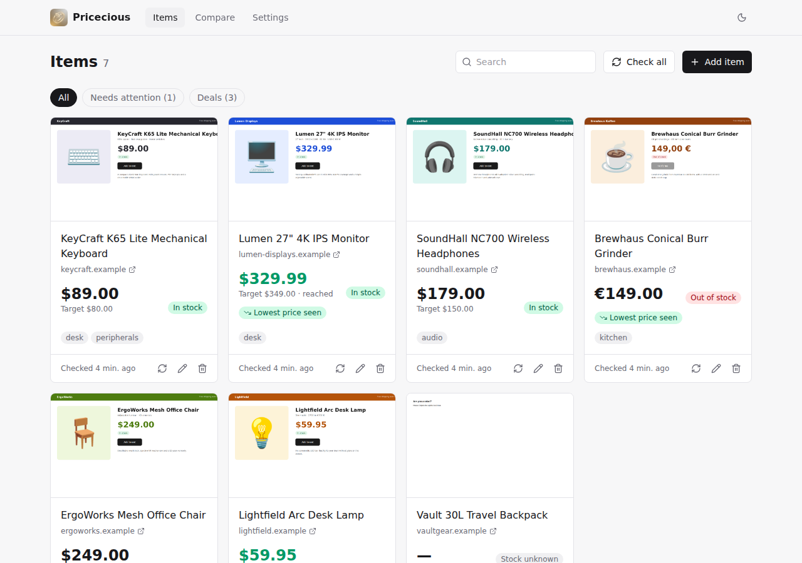Delete the Lumen 27" 4K IPS Monitor item
The height and width of the screenshot is (563, 802).
(x=380, y=368)
